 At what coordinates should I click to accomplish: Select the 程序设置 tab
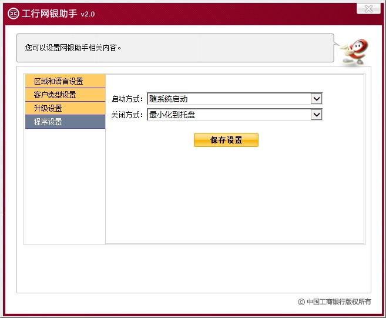click(x=65, y=122)
